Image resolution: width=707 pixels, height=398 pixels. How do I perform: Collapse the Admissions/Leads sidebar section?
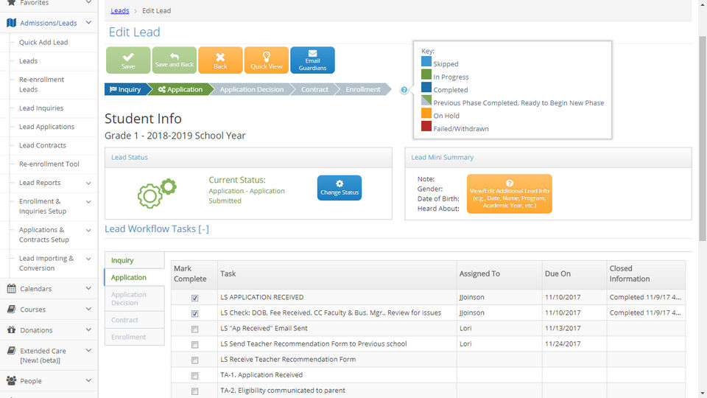(88, 23)
